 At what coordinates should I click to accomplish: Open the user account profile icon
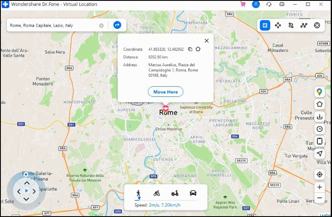(256, 4)
